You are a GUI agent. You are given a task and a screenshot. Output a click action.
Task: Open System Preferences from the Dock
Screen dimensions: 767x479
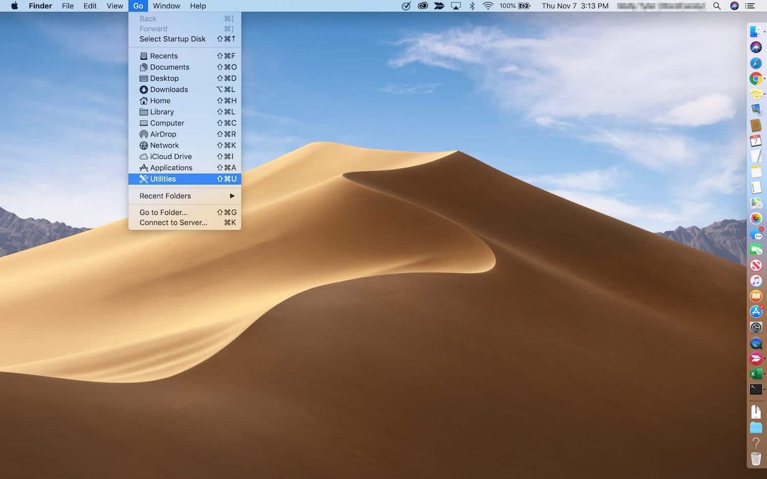756,327
